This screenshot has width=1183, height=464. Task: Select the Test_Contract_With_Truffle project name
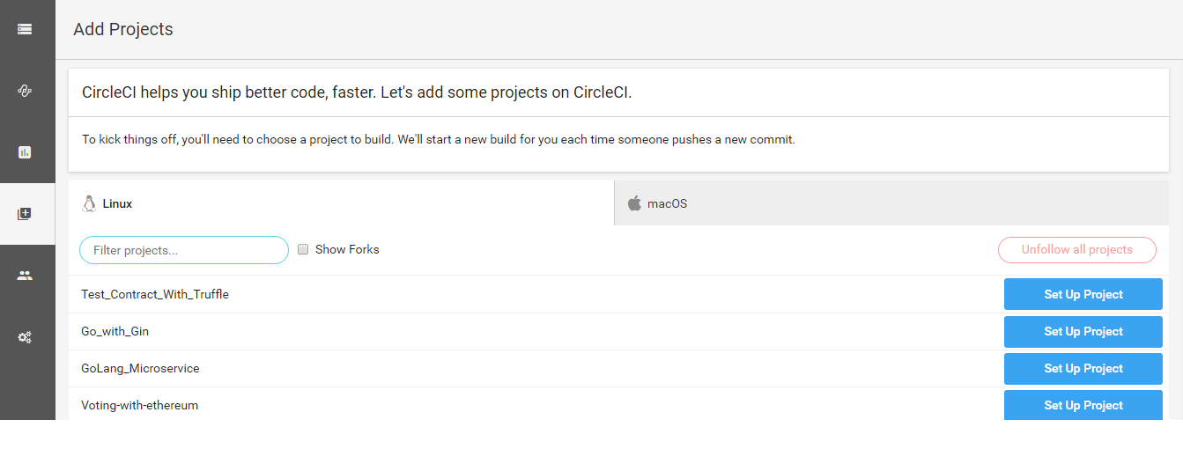[x=155, y=294]
